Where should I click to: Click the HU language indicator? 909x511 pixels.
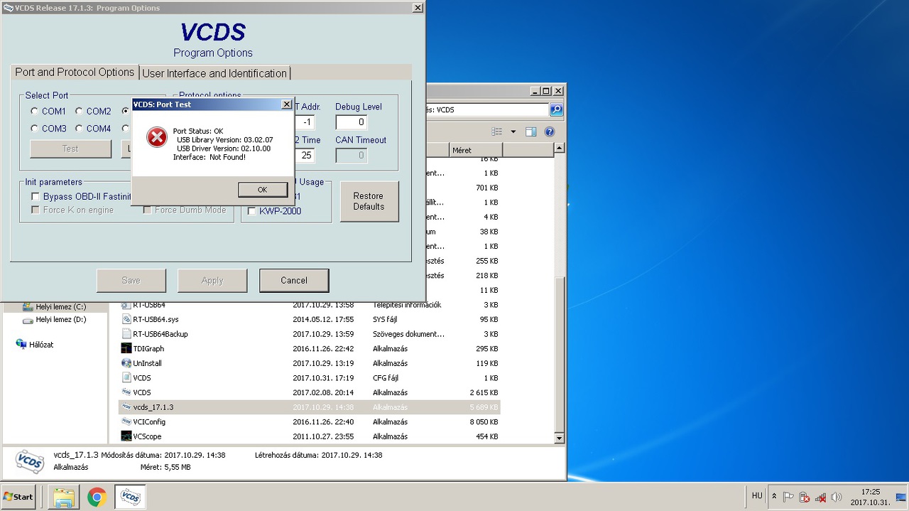(757, 495)
